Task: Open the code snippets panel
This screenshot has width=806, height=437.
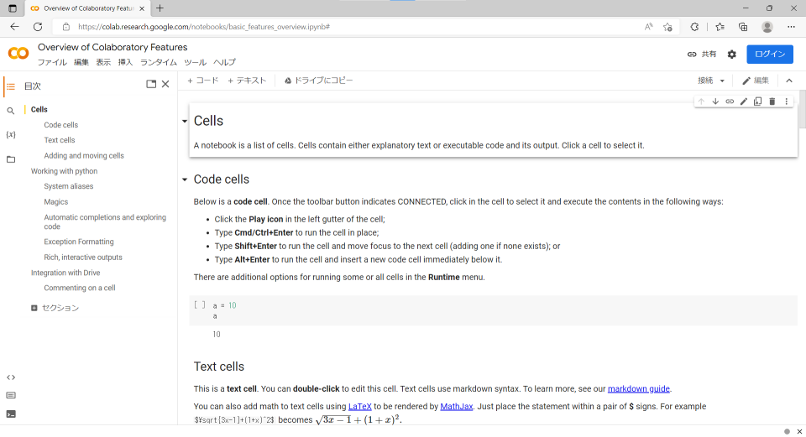Action: coord(11,377)
